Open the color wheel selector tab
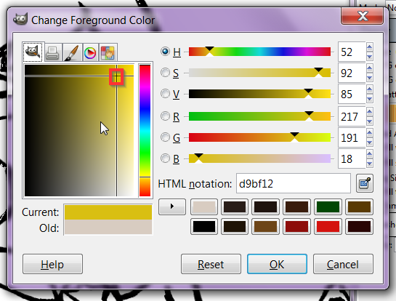Image resolution: width=396 pixels, height=301 pixels. point(90,52)
